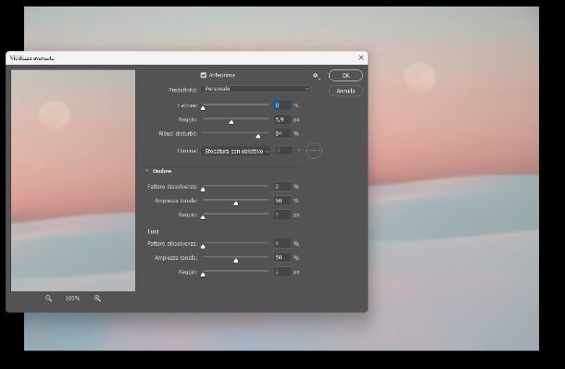
Task: Click the 100% zoom level text
Action: click(72, 299)
